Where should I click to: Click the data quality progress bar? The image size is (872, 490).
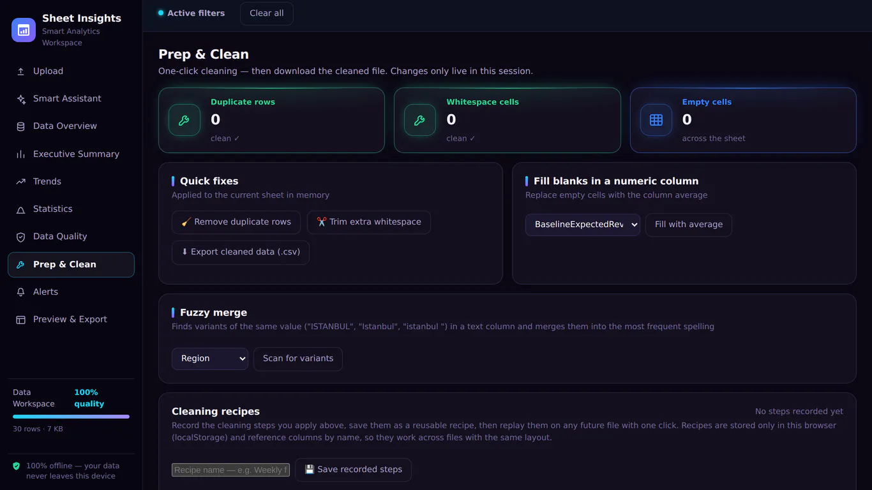71,417
